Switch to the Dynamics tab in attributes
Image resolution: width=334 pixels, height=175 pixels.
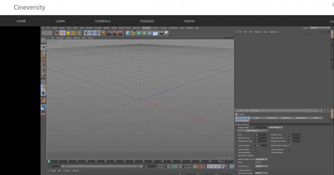(286, 118)
